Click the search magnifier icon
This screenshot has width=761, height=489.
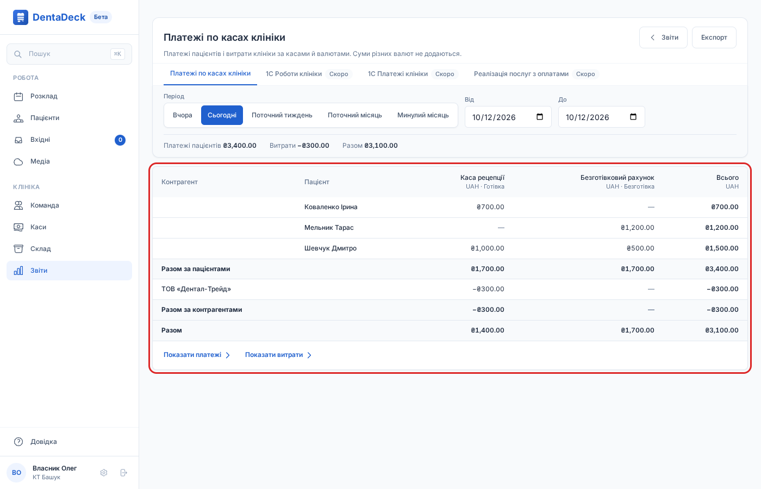pos(18,54)
